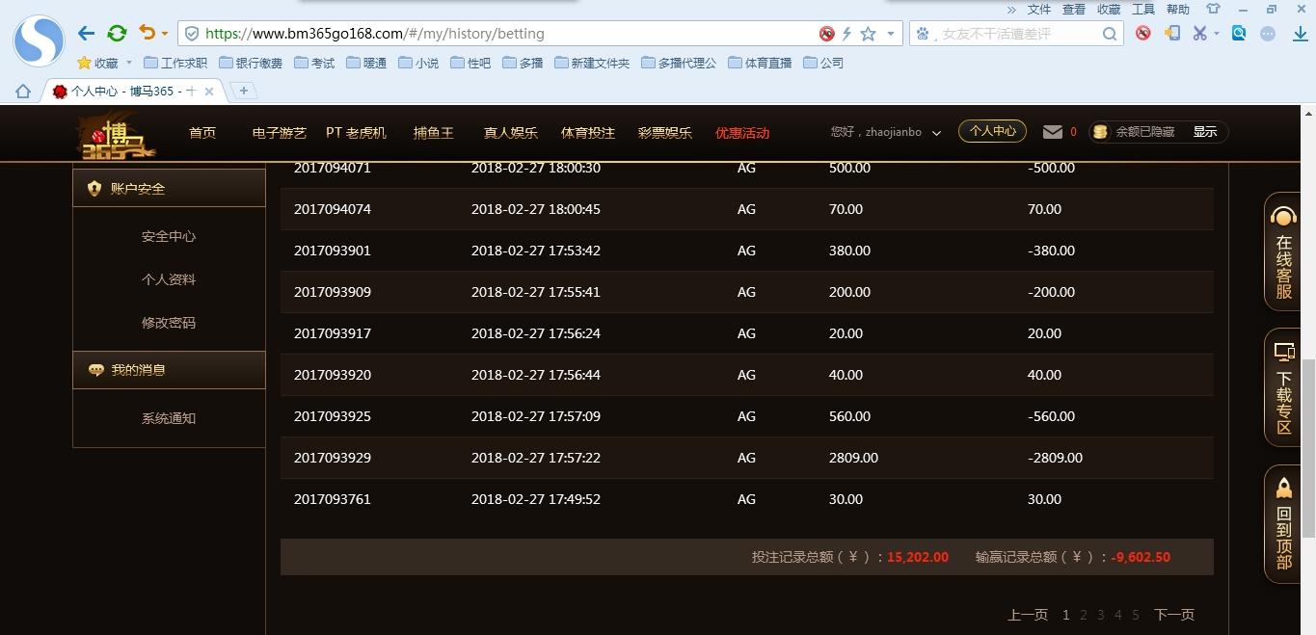
Task: Click the Sogou browser logo
Action: (39, 40)
